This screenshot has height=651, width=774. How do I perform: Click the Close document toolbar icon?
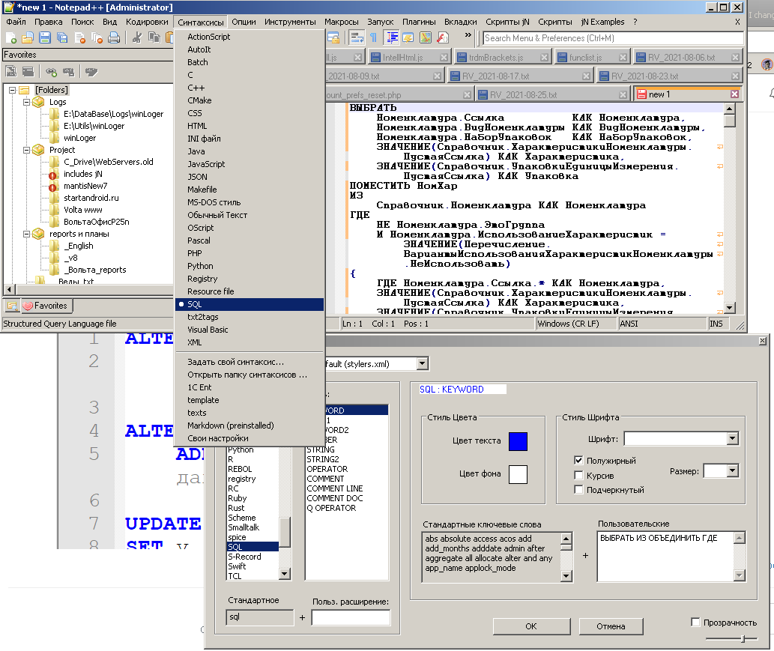click(x=79, y=37)
